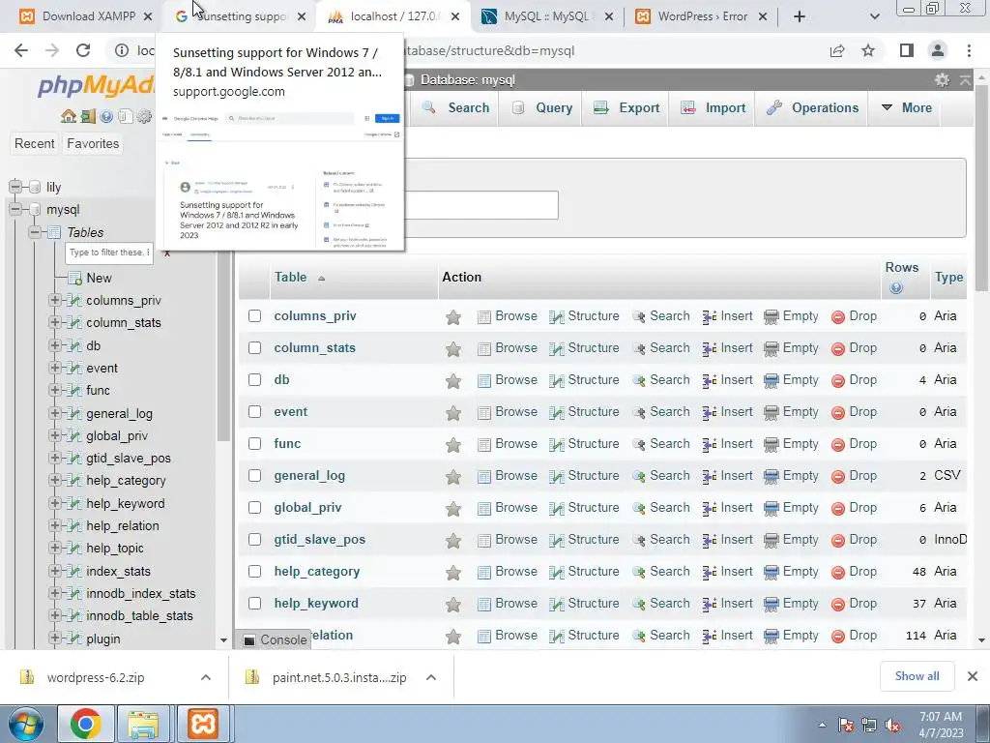Check the gtid_slave_pos table checkbox
This screenshot has height=743, width=990.
(254, 540)
